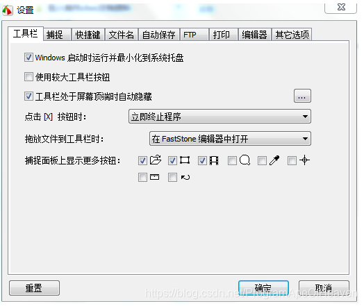Image resolution: width=364 pixels, height=306 pixels.
Task: Click the repeat last capture arrow icon
Action: coord(185,178)
